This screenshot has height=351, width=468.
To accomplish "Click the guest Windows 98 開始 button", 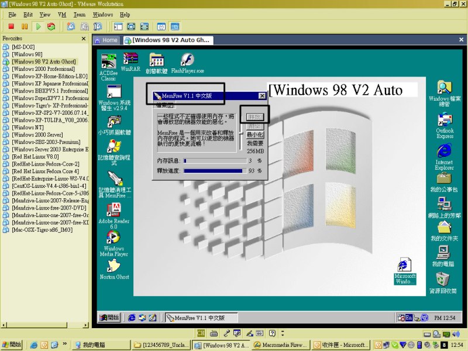I will (x=109, y=318).
